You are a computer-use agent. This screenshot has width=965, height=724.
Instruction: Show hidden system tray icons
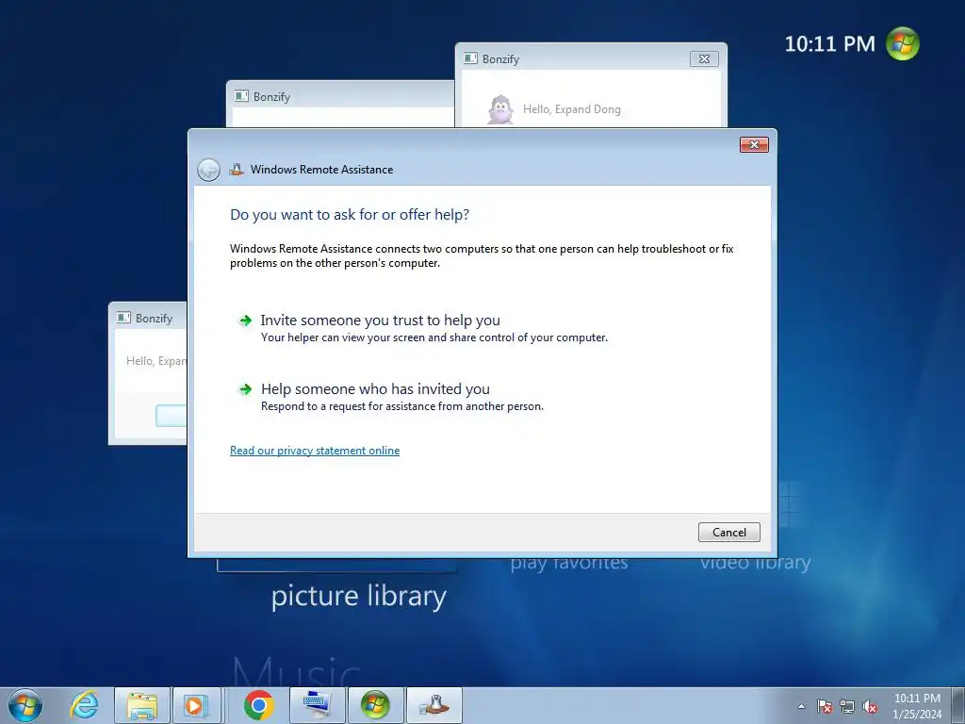click(801, 706)
